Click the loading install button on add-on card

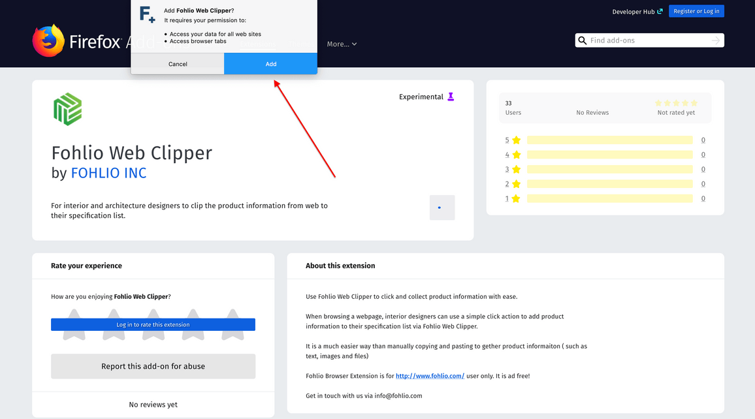(x=442, y=208)
